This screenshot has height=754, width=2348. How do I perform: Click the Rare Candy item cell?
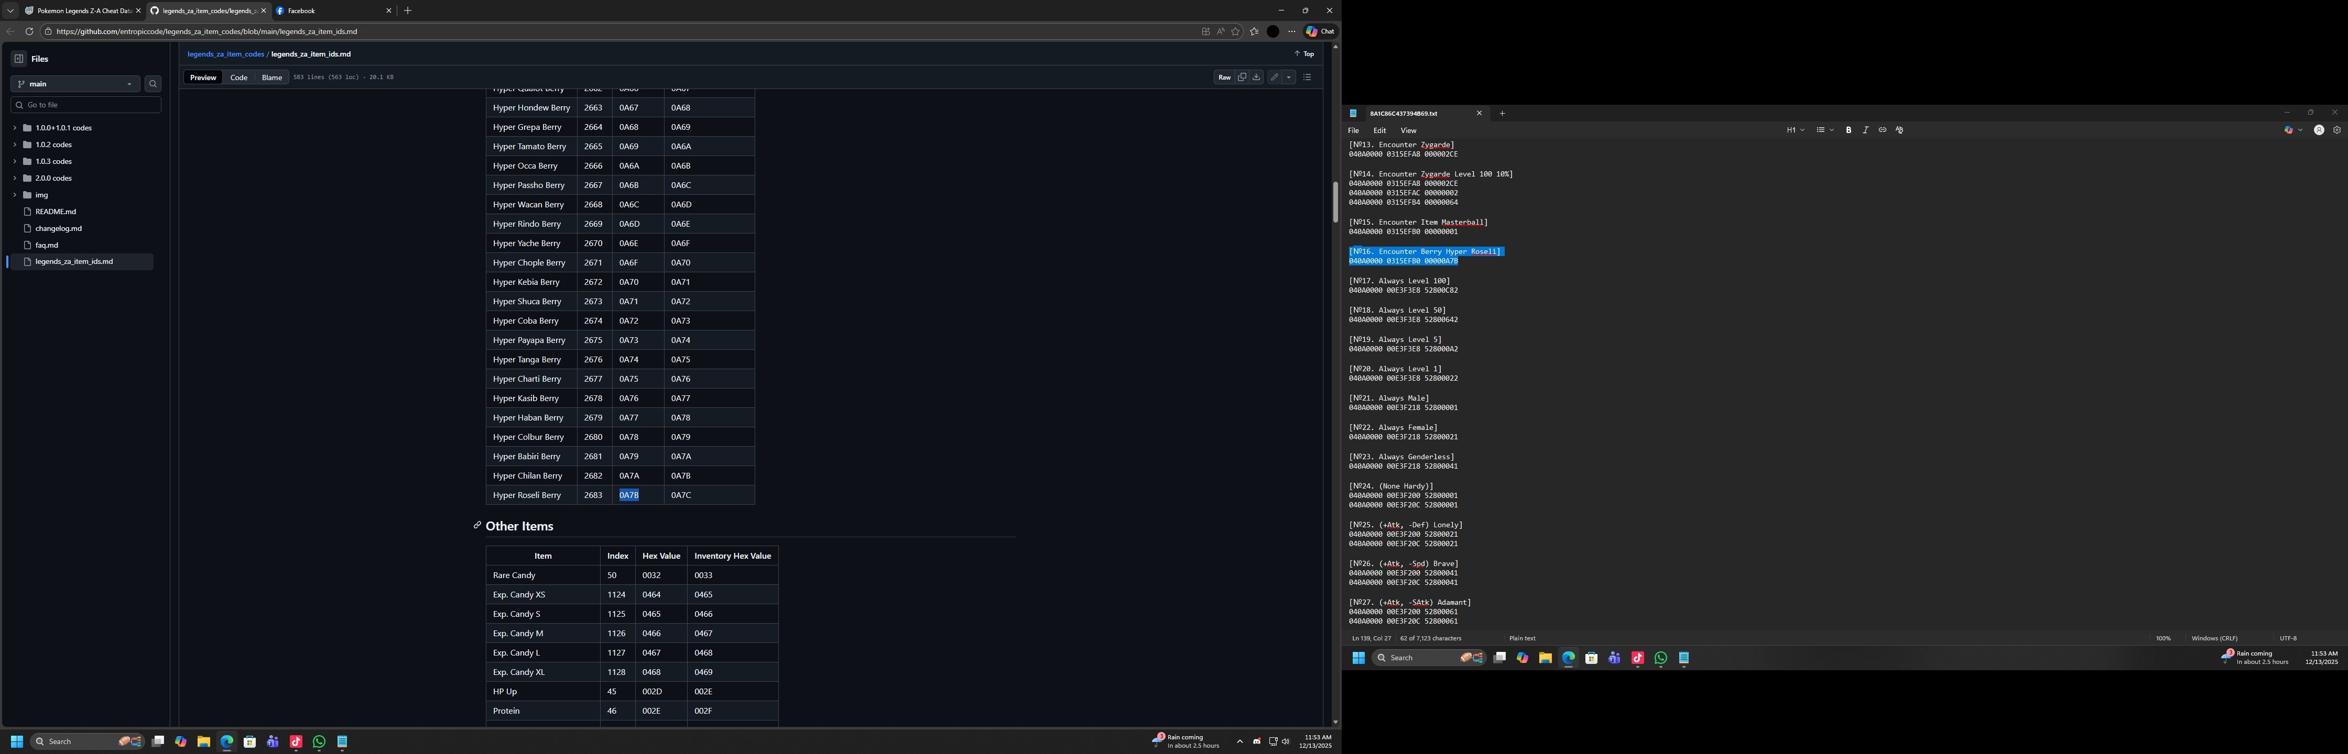(x=542, y=575)
